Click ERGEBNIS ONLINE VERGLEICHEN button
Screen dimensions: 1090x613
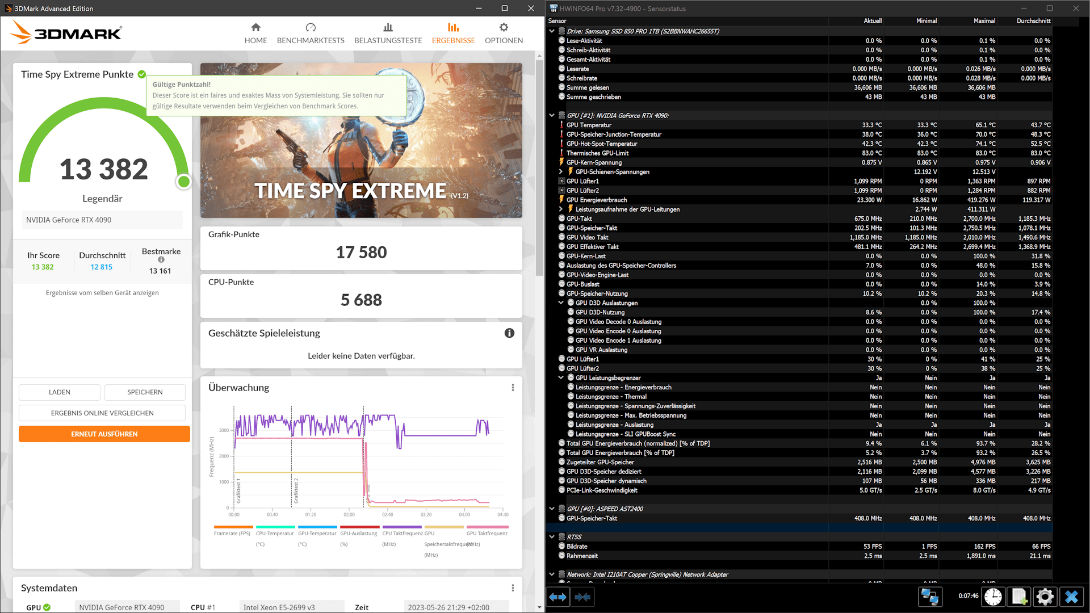point(102,413)
